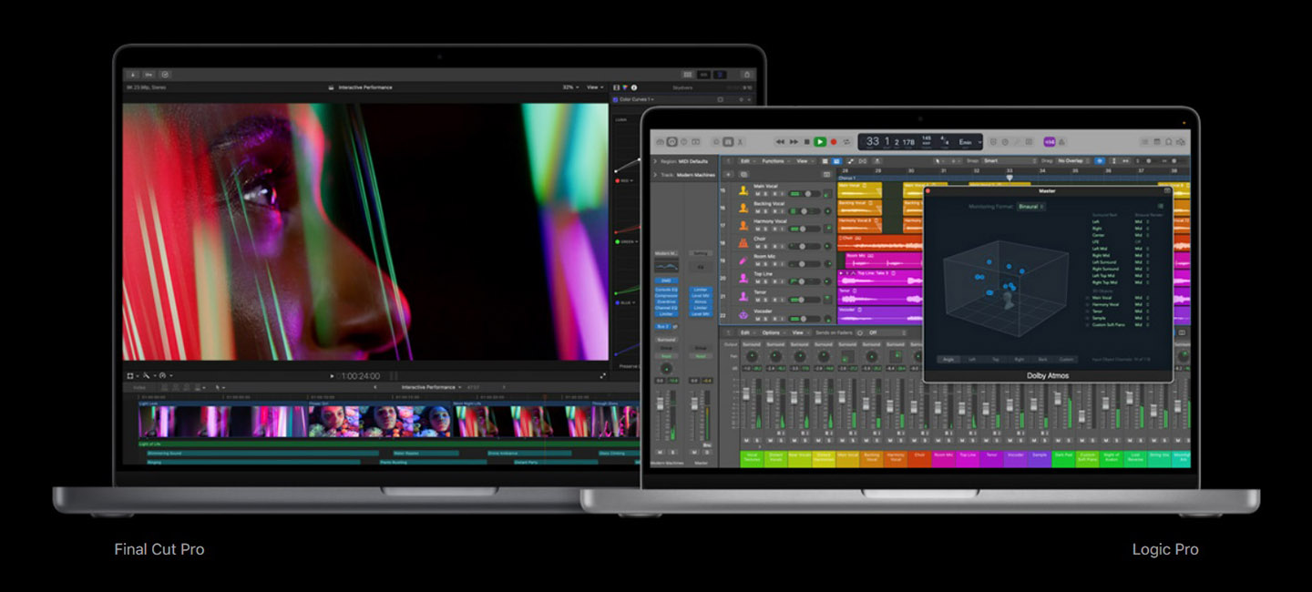Toggle the purple count-in button in Logic Pro
This screenshot has height=592, width=1312.
click(x=1050, y=142)
